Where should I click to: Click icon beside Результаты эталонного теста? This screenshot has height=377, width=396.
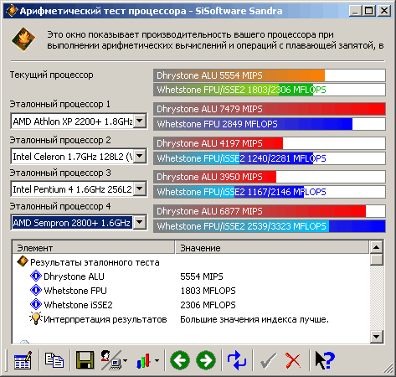23,261
